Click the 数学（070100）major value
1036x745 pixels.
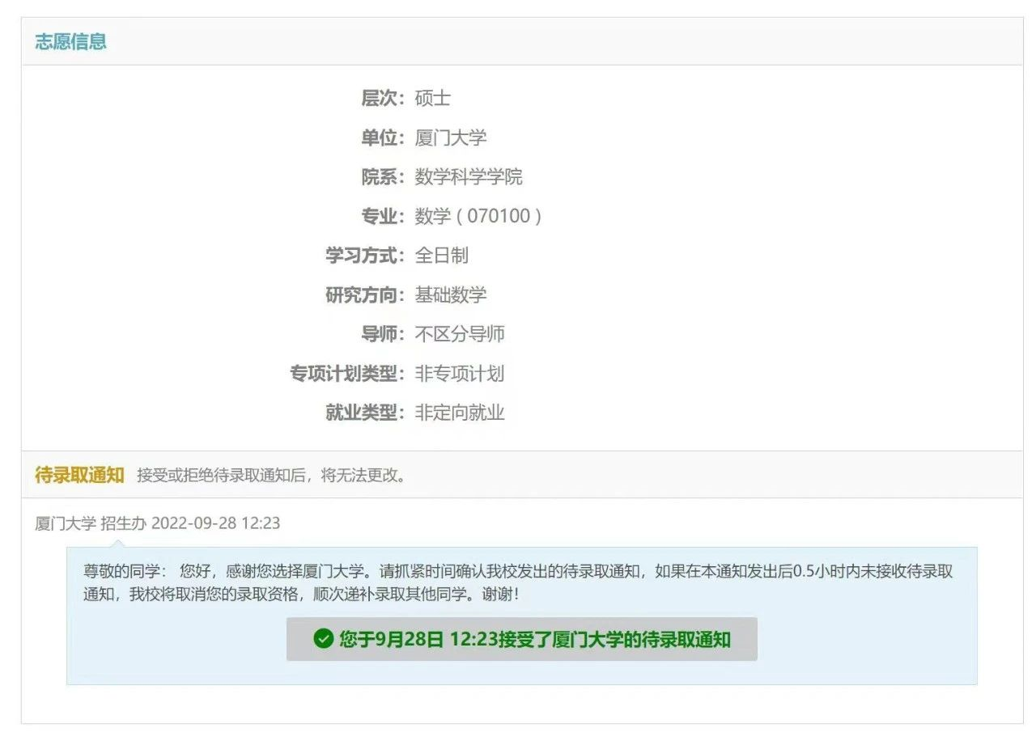478,216
